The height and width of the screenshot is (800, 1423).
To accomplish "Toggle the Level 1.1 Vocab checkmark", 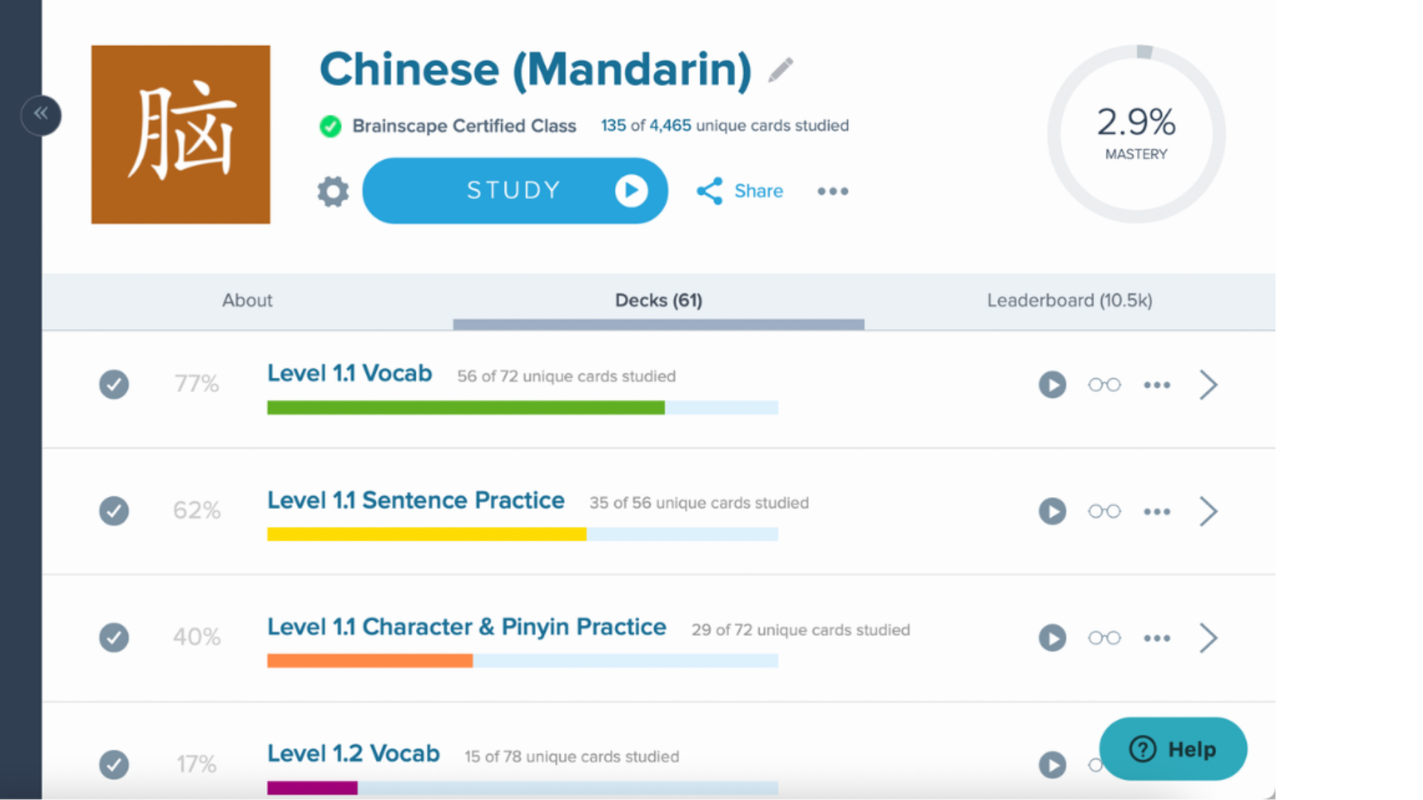I will 114,384.
